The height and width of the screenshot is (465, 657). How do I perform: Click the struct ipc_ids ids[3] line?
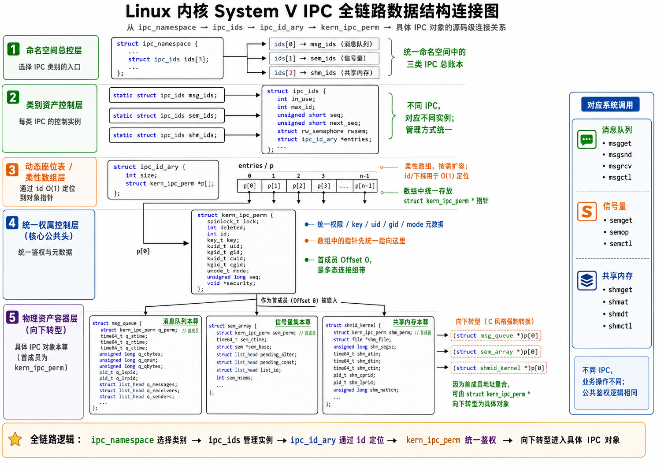coord(168,59)
